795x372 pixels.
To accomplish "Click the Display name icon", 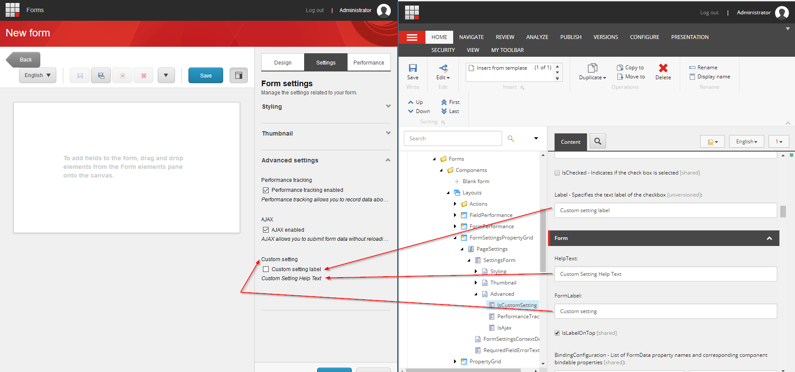I will [x=692, y=77].
